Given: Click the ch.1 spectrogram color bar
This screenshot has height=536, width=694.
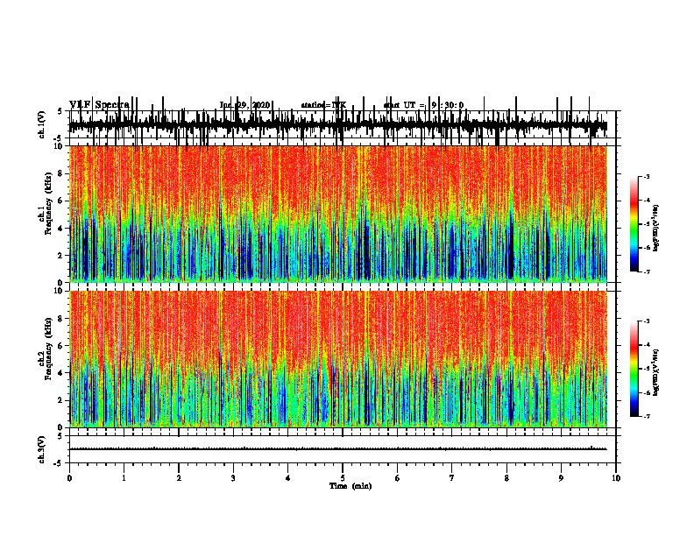Looking at the screenshot, I should [x=634, y=224].
